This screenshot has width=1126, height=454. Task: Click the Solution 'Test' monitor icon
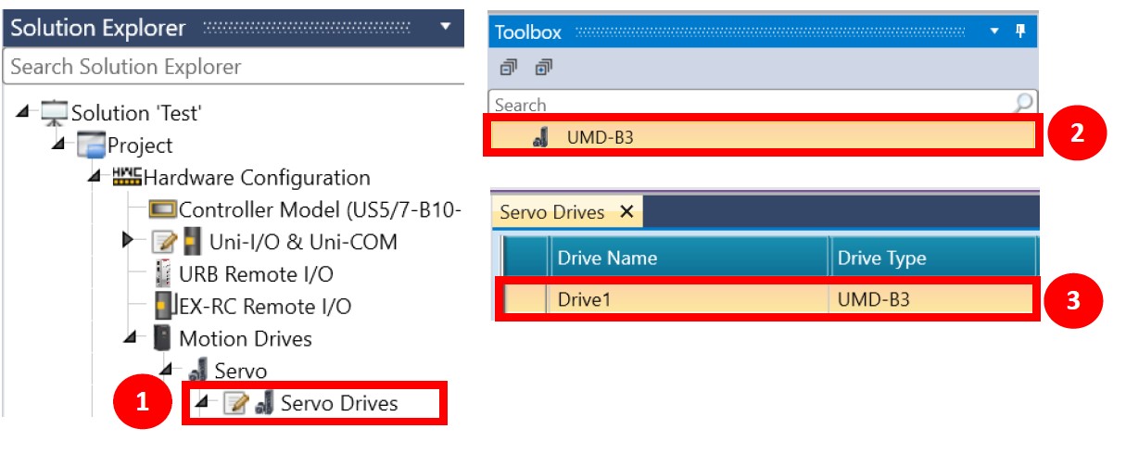(x=56, y=113)
